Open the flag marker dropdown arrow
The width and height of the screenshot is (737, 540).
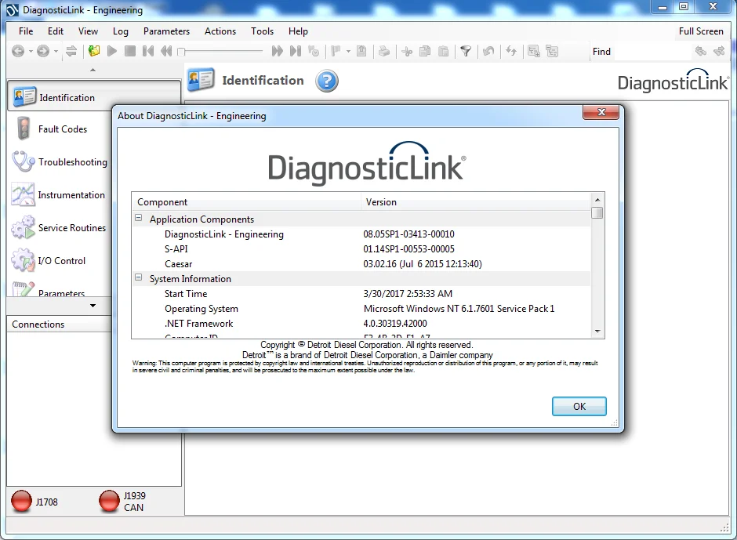coord(348,51)
